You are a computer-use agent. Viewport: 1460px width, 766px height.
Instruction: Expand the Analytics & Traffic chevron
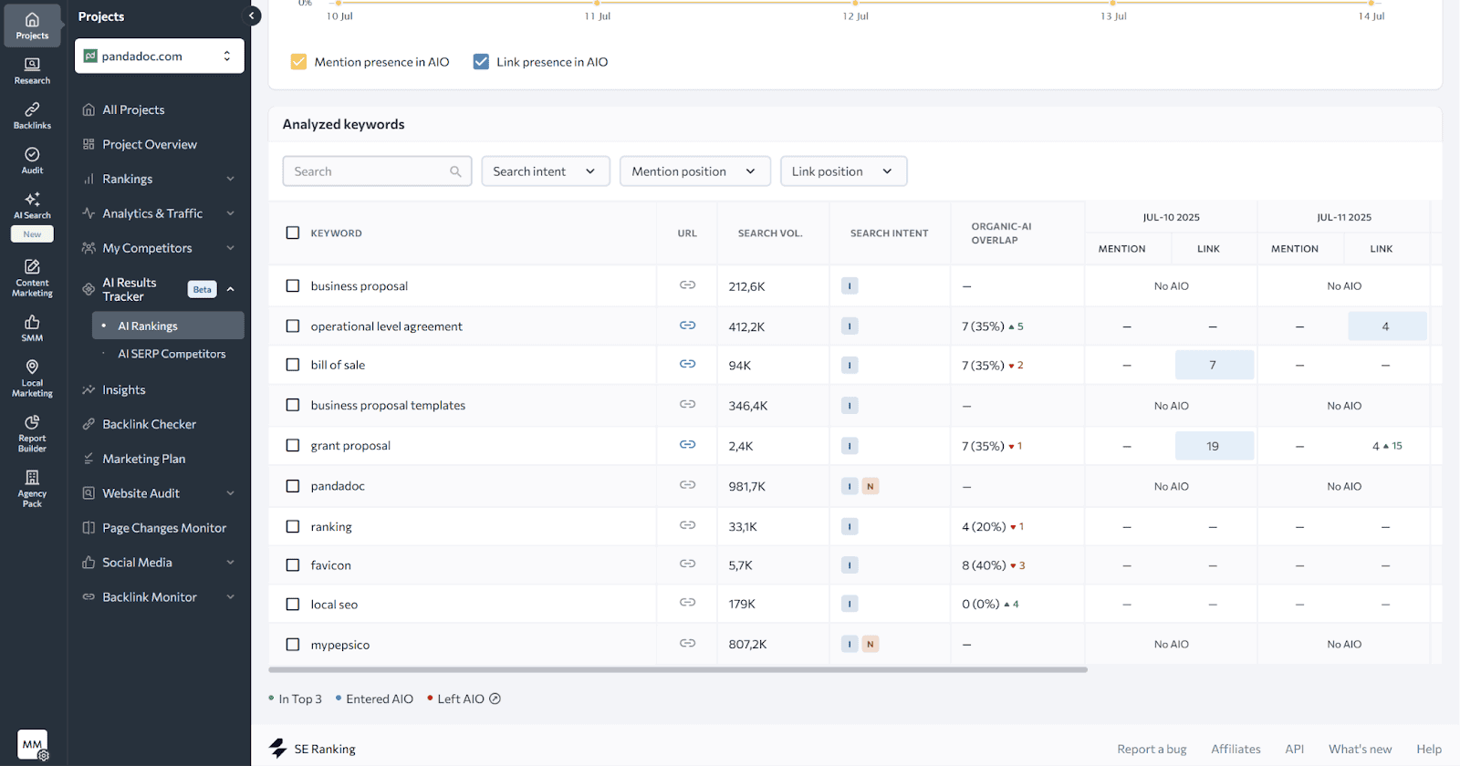(x=230, y=213)
